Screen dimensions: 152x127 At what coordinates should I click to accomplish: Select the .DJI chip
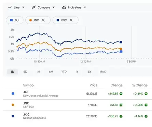(15, 20)
